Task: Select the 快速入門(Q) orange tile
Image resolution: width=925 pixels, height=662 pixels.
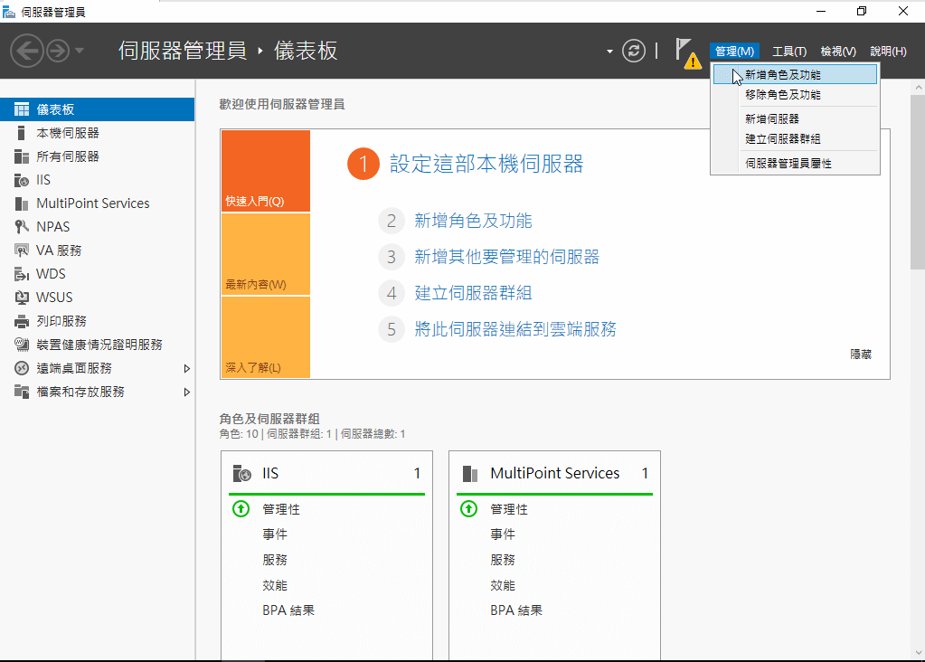Action: pos(265,171)
